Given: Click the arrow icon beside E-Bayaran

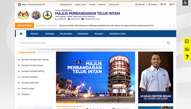Looking at the screenshot, I should 19,94.
